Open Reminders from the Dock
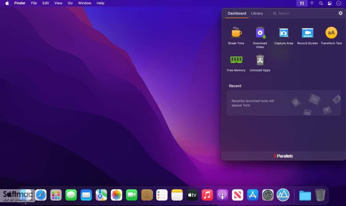Image resolution: width=346 pixels, height=206 pixels. click(162, 195)
